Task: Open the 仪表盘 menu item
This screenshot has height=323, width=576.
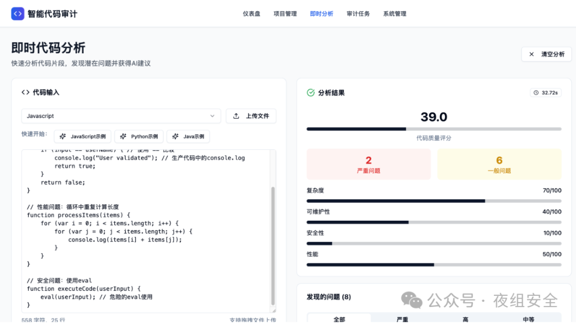Action: click(x=251, y=14)
